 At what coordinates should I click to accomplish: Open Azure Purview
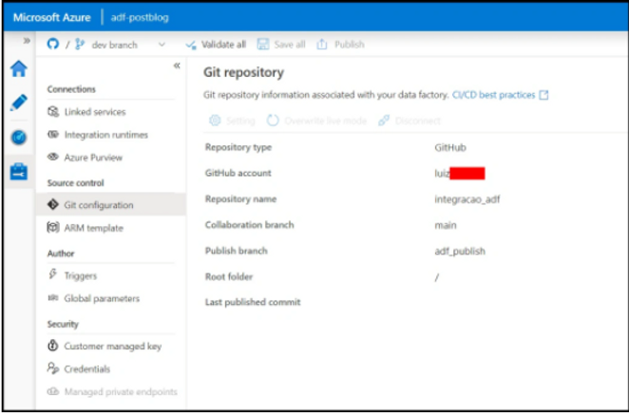(x=93, y=158)
